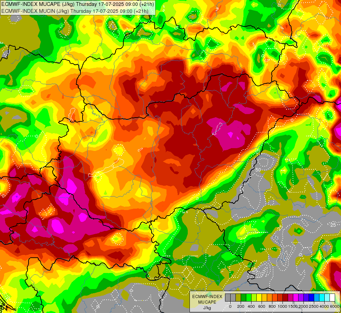Click the legend tick value 1000

282,306
